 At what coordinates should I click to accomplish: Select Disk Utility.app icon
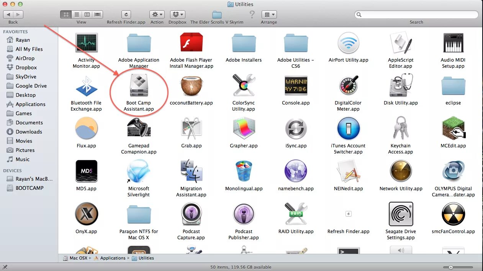coord(401,86)
